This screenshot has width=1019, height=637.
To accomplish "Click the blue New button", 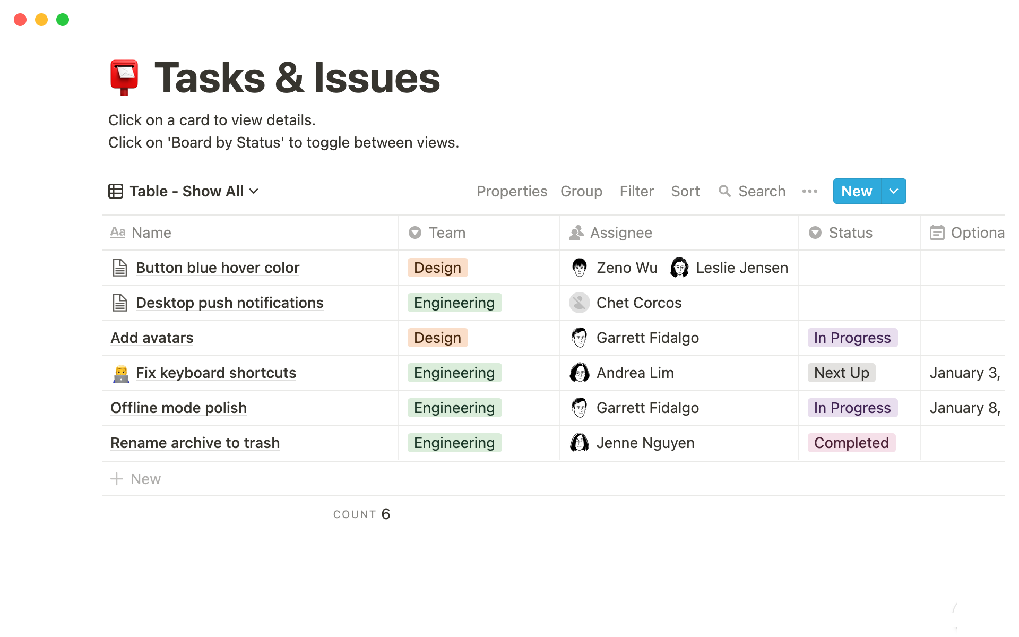I will coord(857,191).
